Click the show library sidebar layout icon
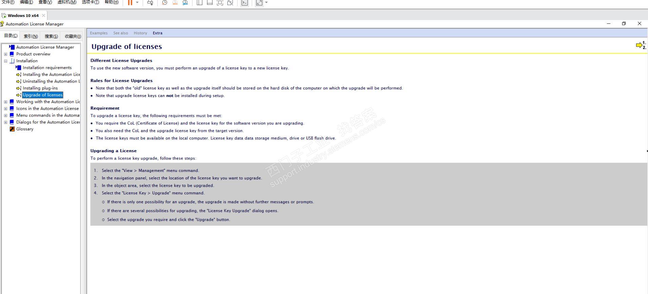648x294 pixels. [200, 3]
